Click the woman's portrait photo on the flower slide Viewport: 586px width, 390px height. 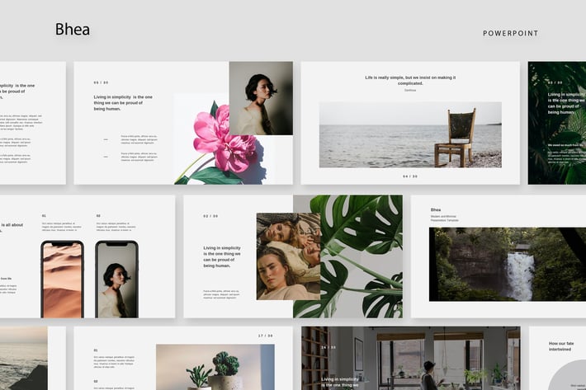[x=261, y=98]
